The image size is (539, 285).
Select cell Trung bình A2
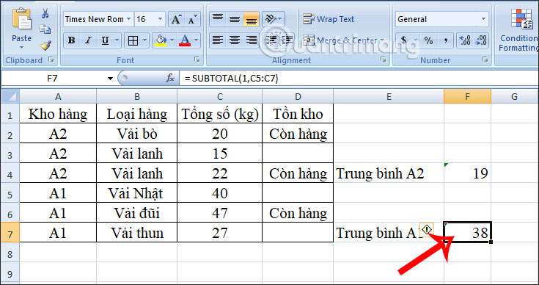click(x=389, y=173)
